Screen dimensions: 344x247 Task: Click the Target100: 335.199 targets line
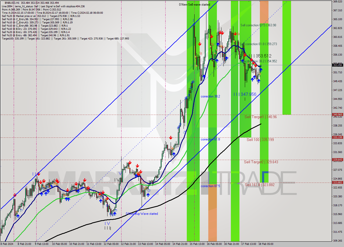65,38
